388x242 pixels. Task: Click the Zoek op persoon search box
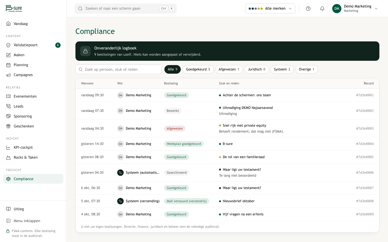pyautogui.click(x=119, y=69)
